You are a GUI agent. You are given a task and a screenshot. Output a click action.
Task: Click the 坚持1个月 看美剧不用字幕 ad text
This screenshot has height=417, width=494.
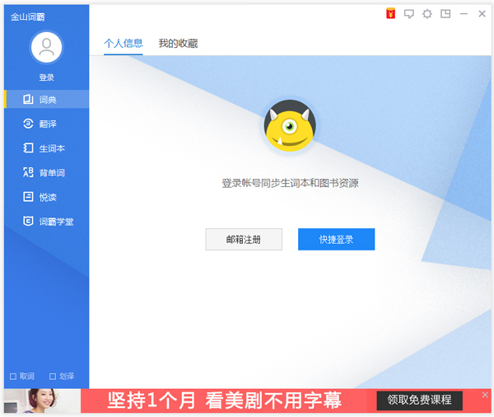pyautogui.click(x=224, y=401)
